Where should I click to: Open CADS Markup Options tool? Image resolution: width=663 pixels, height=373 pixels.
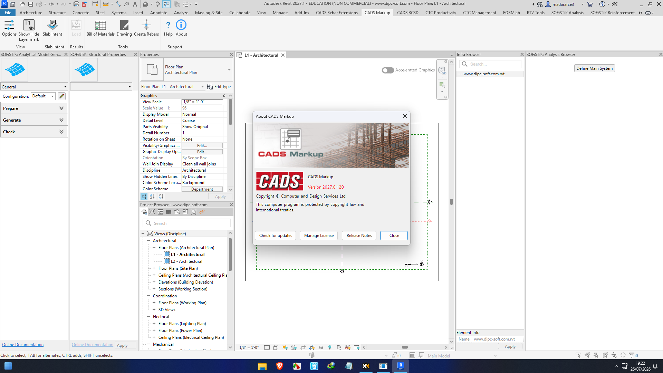pyautogui.click(x=9, y=28)
